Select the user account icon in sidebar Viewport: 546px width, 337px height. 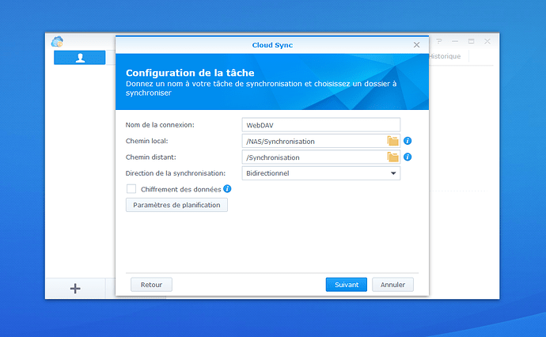(x=79, y=58)
